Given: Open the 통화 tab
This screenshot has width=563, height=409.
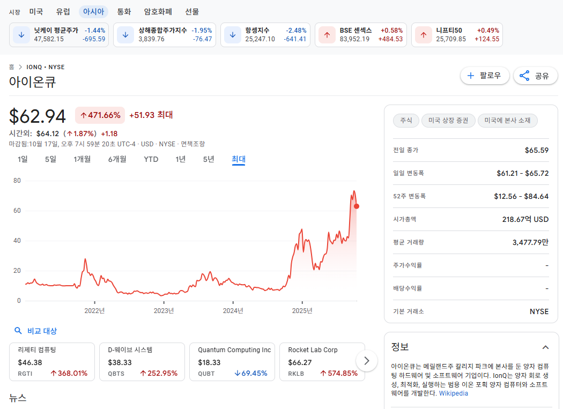Looking at the screenshot, I should point(124,11).
